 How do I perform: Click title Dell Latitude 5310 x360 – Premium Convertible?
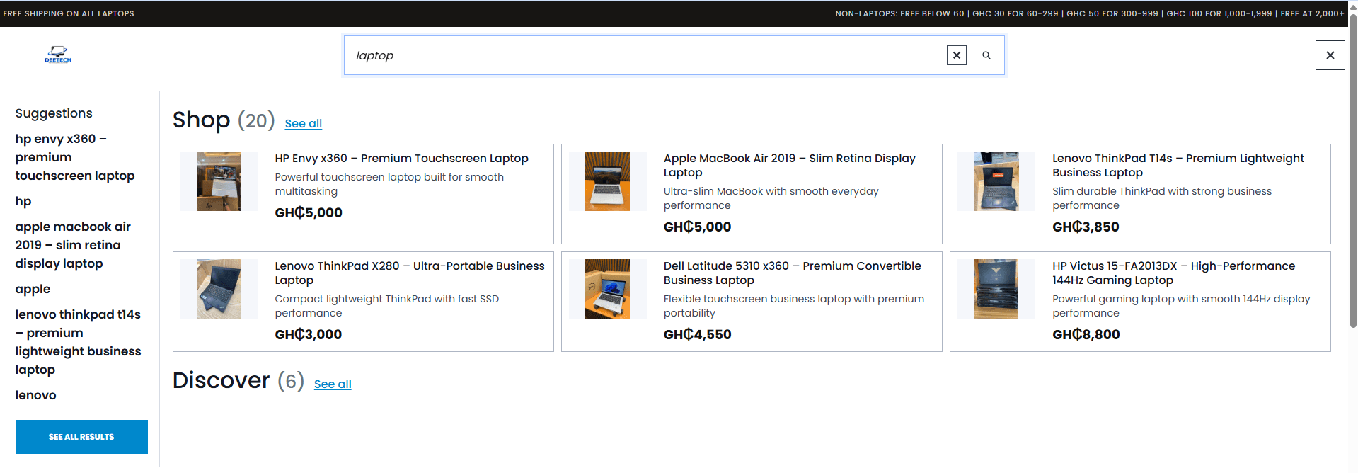click(792, 273)
